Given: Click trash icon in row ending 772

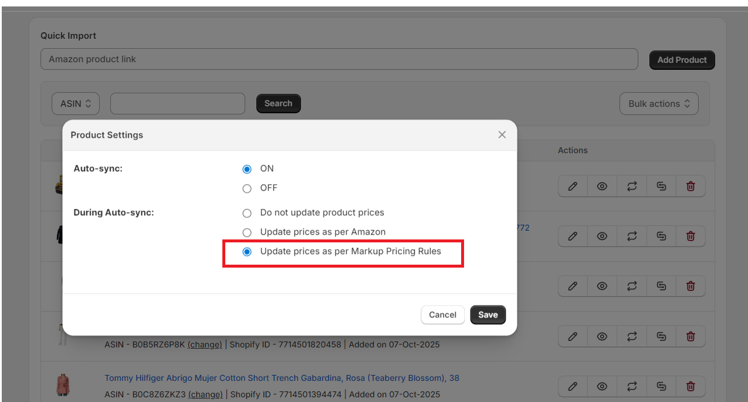Looking at the screenshot, I should pos(691,236).
